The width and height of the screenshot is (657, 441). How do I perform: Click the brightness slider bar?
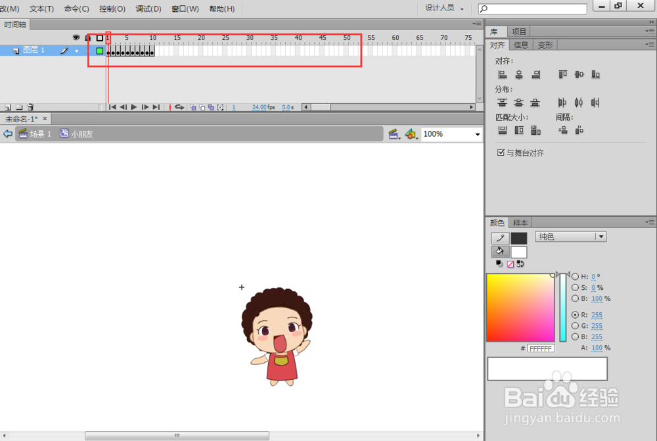[x=563, y=308]
